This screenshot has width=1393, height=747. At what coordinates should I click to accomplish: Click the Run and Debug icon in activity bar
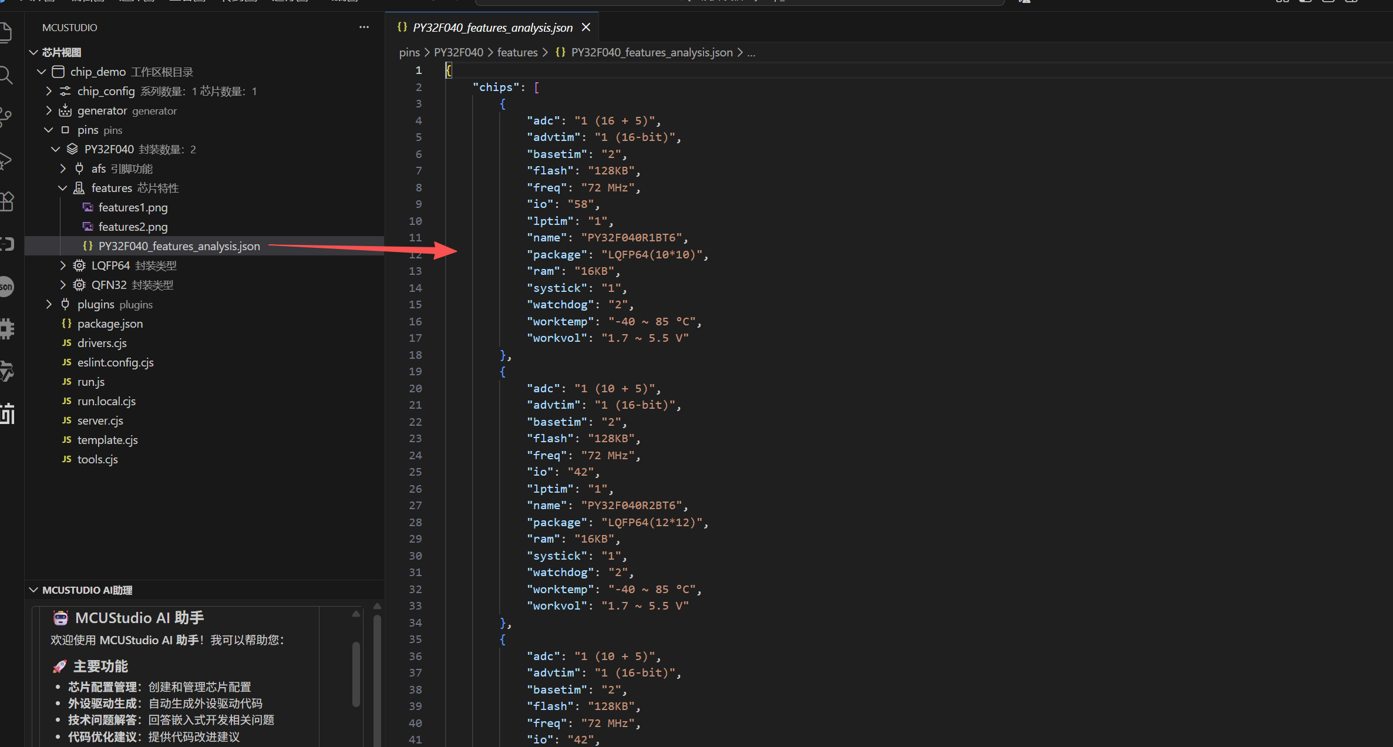6,160
